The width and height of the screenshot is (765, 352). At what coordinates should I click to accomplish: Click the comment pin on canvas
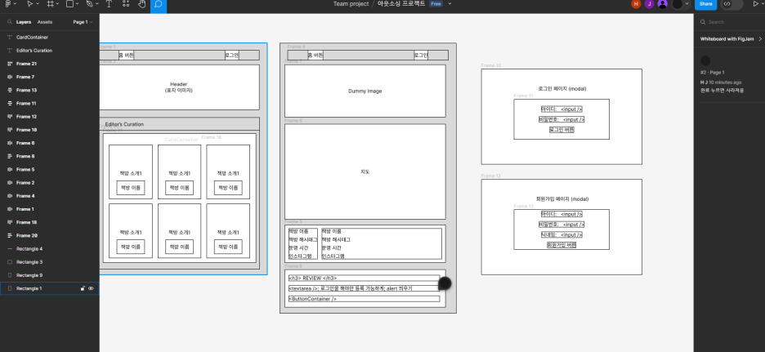pyautogui.click(x=445, y=283)
